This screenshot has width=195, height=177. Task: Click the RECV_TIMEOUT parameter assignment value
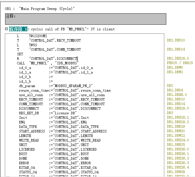79,100
